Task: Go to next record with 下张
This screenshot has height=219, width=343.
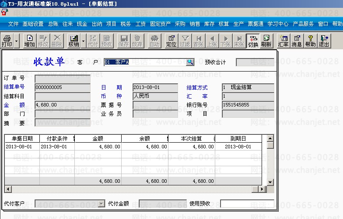Action: (x=226, y=41)
